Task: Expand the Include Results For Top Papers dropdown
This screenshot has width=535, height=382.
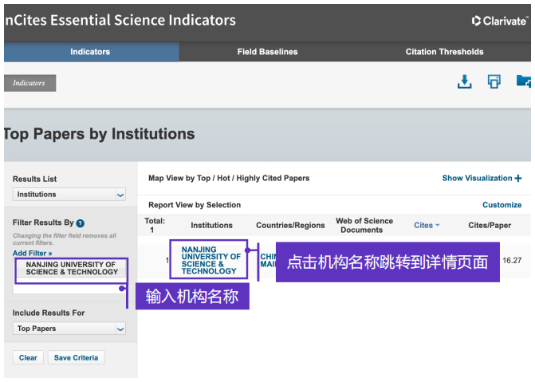Action: [x=69, y=329]
